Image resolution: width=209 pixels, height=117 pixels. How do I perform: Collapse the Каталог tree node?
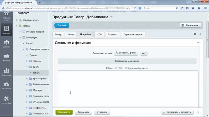[x=17, y=26]
